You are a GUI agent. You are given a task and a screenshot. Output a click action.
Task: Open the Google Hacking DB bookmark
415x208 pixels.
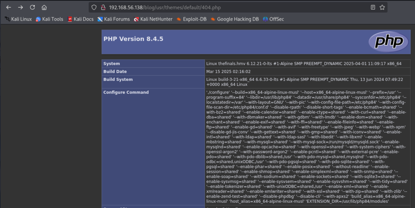[235, 19]
